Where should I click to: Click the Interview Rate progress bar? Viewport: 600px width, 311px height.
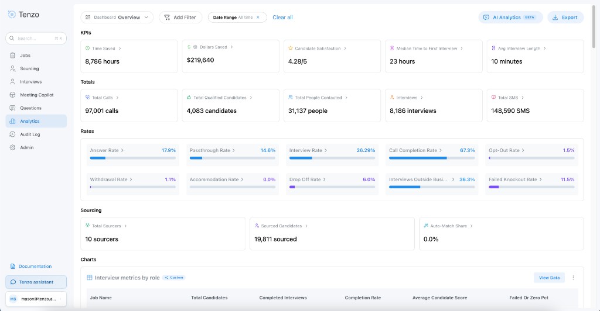coord(332,158)
